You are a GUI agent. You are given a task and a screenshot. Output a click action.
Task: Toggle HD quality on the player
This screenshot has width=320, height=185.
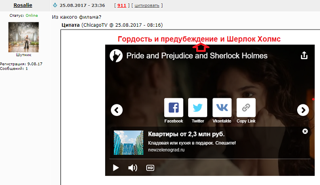(150, 168)
